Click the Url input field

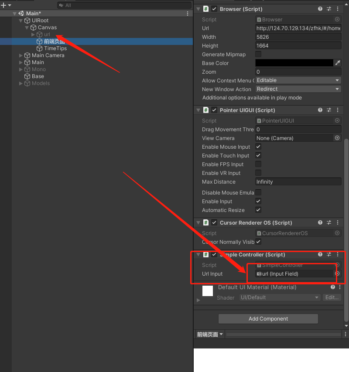point(298,28)
